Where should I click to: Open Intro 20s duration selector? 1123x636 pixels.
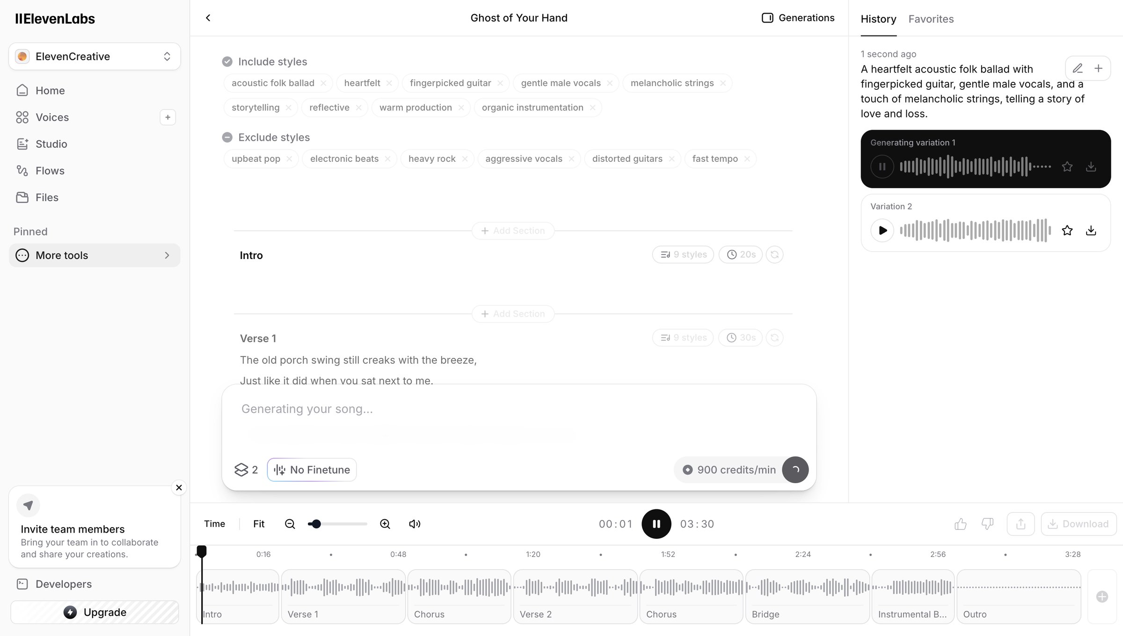[741, 254]
